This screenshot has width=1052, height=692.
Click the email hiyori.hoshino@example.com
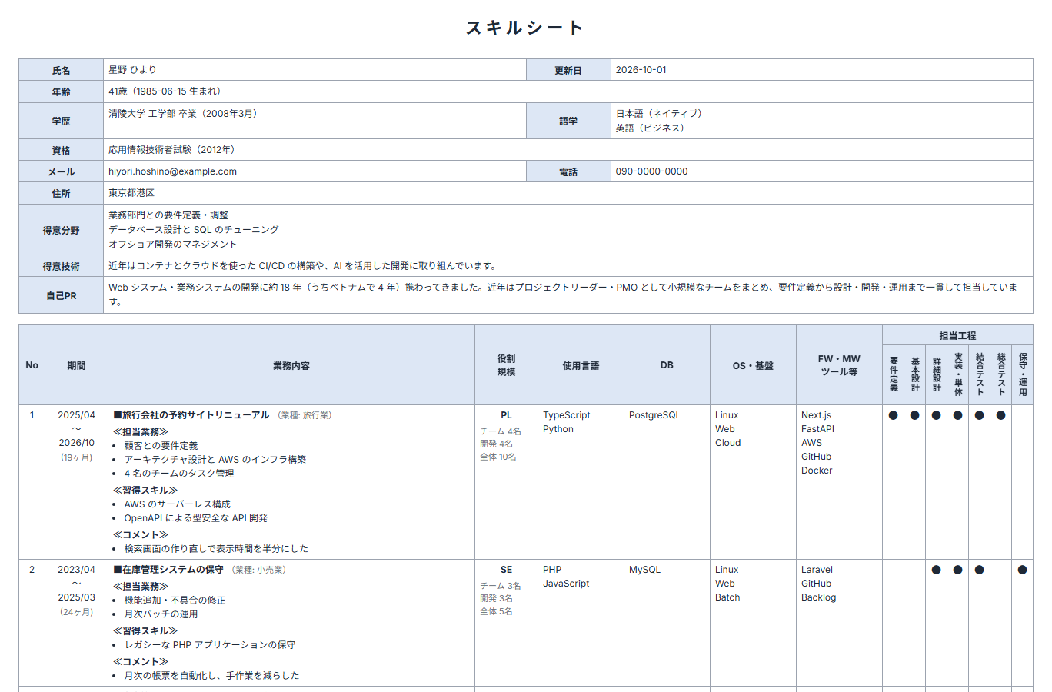[x=172, y=171]
